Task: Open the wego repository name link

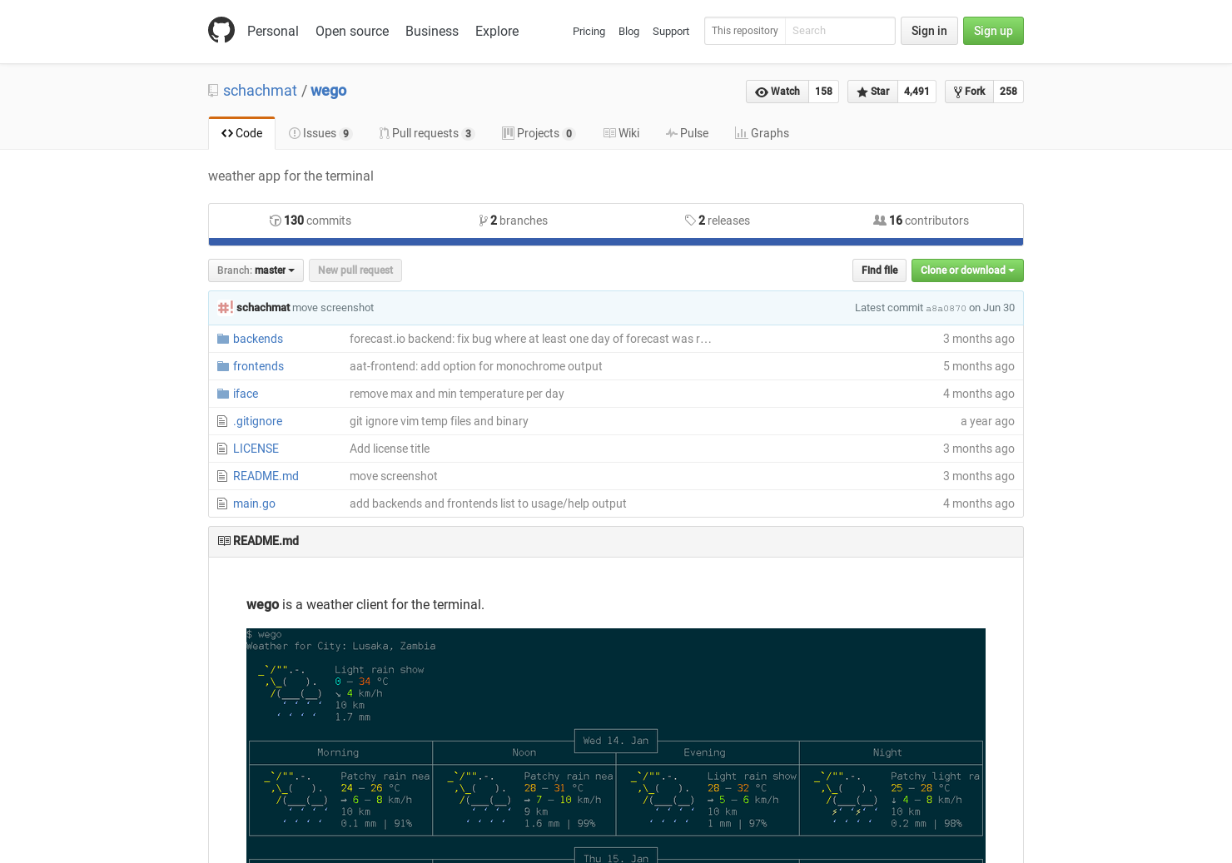Action: pos(329,91)
